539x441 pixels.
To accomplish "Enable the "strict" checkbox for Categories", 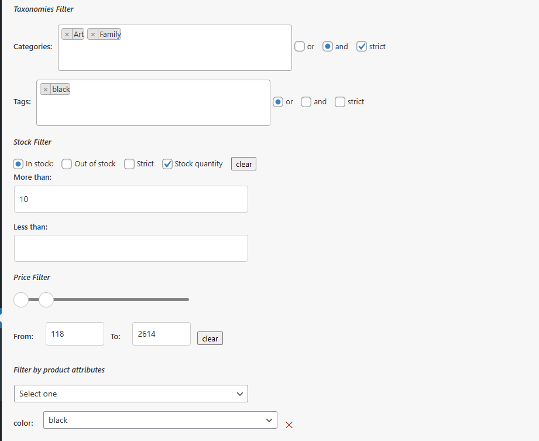I will 362,46.
